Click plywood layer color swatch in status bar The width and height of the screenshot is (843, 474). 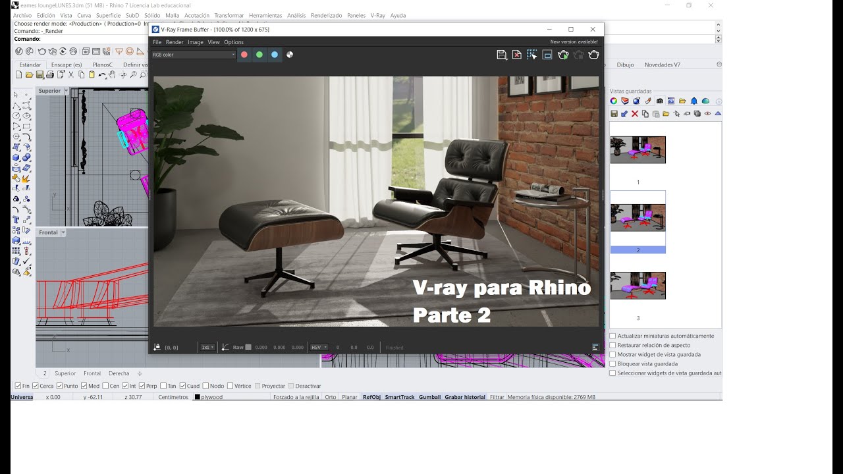(197, 397)
